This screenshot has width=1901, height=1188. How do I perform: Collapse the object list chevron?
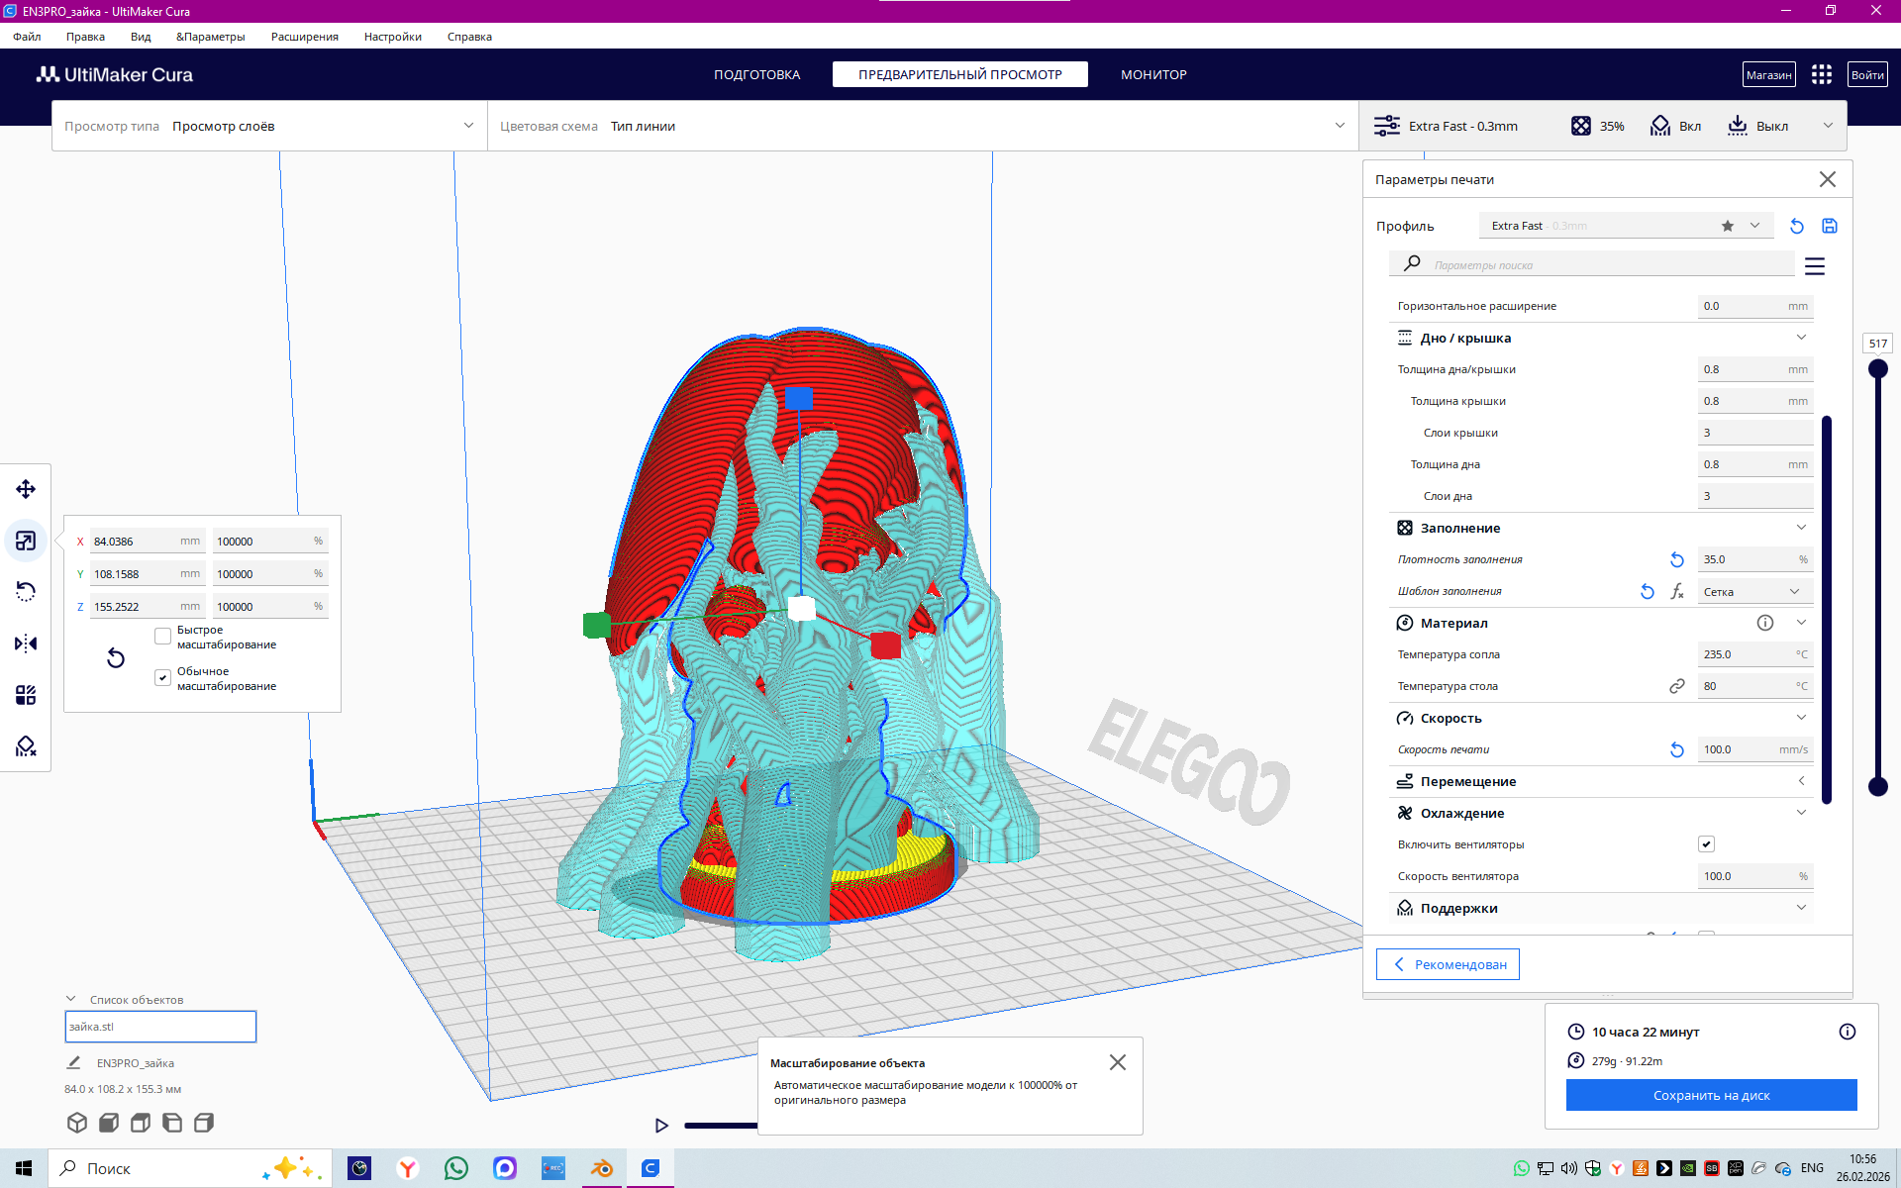71,999
